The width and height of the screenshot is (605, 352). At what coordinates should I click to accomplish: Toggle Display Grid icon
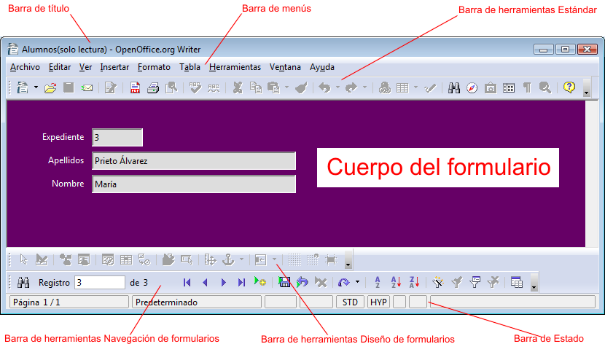point(294,259)
